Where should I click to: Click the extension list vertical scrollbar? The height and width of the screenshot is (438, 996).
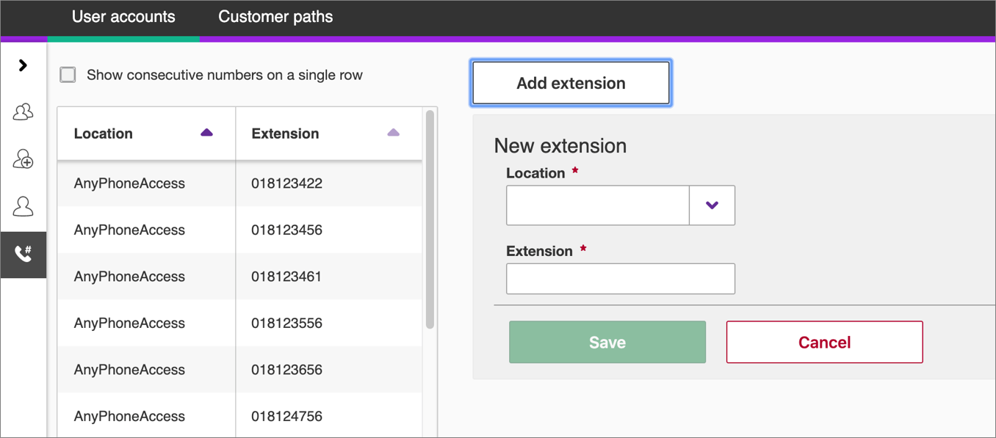(430, 220)
